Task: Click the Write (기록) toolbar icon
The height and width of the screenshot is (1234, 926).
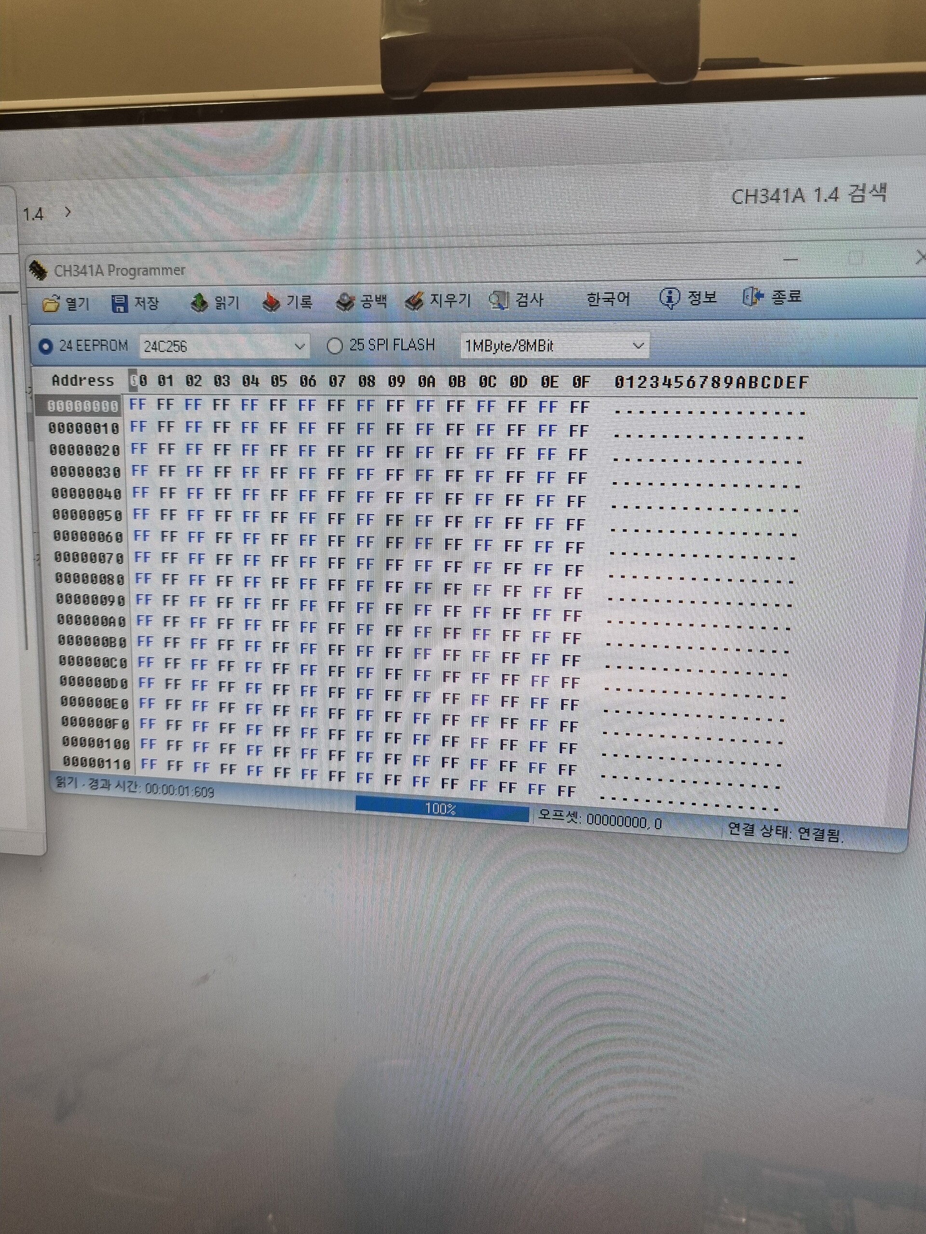Action: [x=271, y=302]
